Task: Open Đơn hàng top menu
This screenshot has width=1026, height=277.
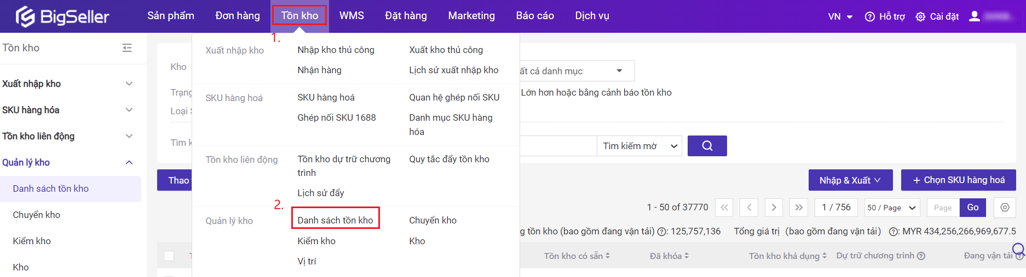Action: point(238,16)
